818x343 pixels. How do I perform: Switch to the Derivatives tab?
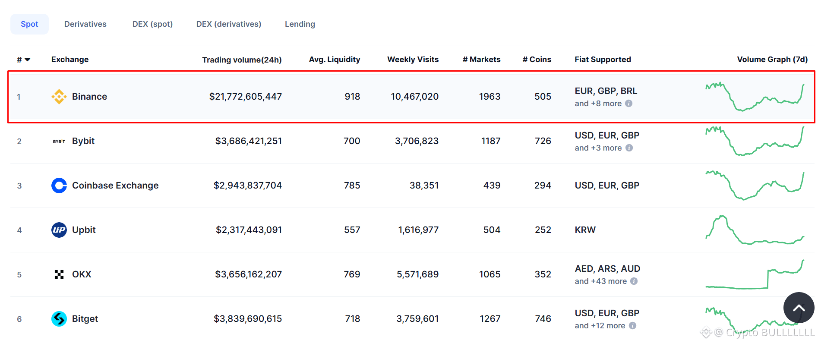[85, 24]
